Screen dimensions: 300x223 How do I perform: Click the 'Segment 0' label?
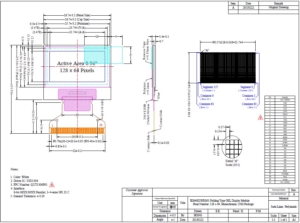click(247, 87)
